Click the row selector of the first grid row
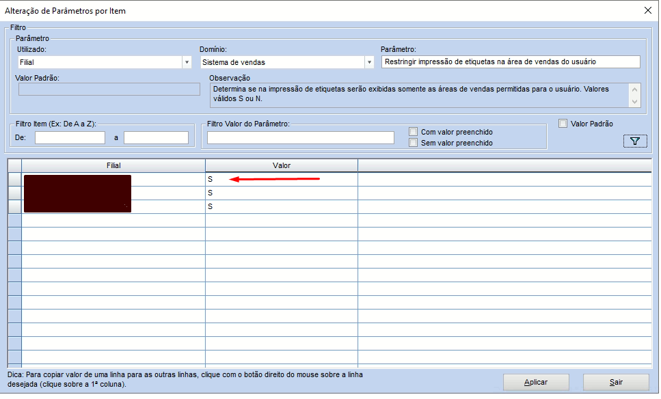This screenshot has height=399, width=661. (14, 179)
